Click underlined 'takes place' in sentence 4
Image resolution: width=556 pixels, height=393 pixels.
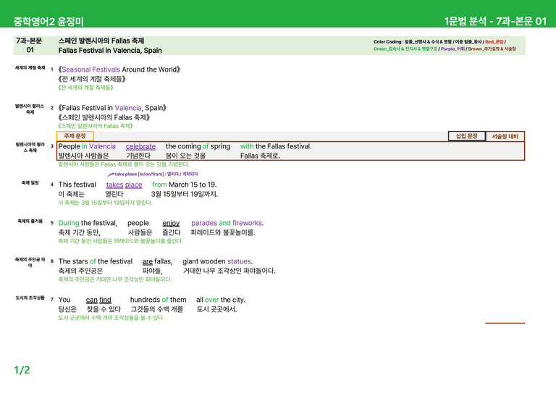(124, 185)
